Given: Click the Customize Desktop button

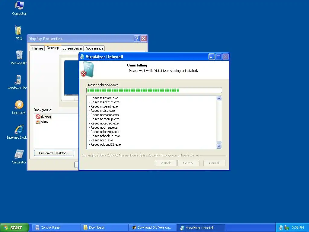Looking at the screenshot, I should click(54, 153).
